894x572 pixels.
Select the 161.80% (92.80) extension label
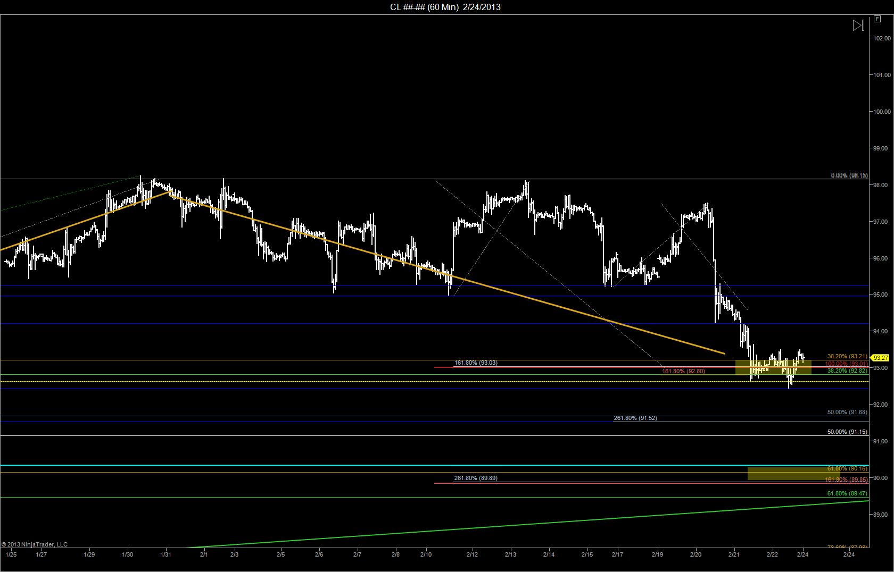pos(683,371)
